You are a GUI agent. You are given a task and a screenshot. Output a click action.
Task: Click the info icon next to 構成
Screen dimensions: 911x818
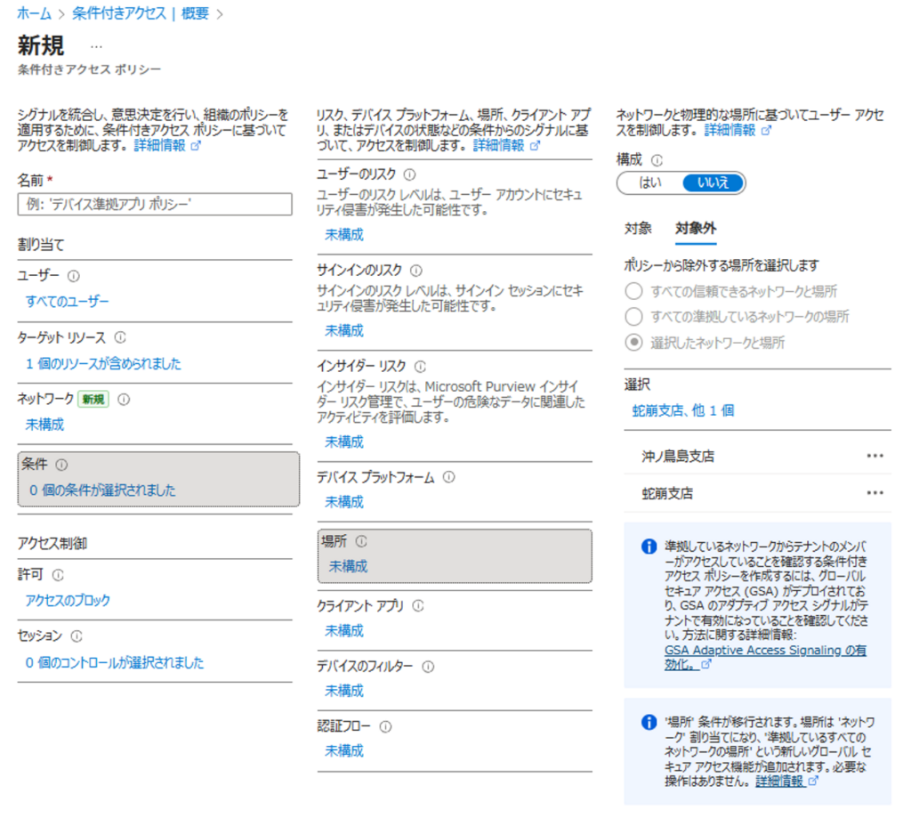click(x=657, y=160)
